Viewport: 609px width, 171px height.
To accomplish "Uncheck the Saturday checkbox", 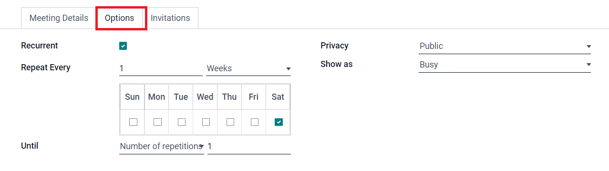I will click(x=279, y=122).
